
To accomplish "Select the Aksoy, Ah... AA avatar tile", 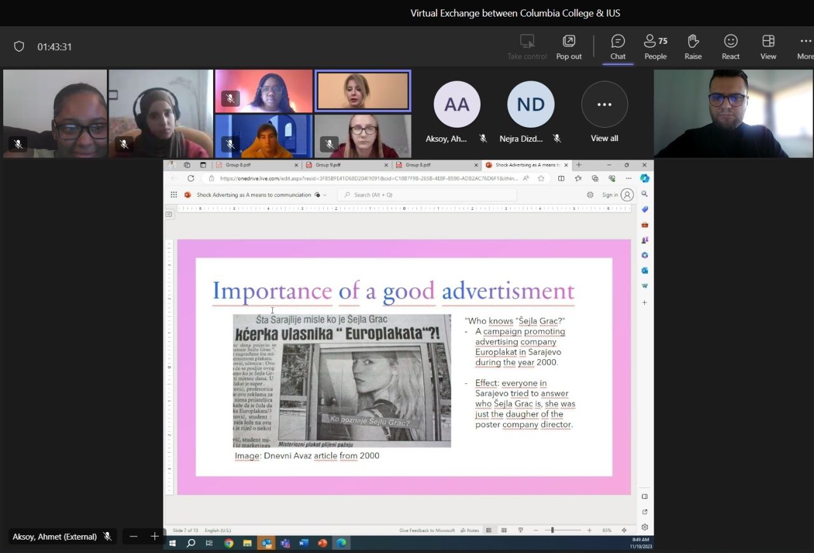I will click(x=457, y=105).
